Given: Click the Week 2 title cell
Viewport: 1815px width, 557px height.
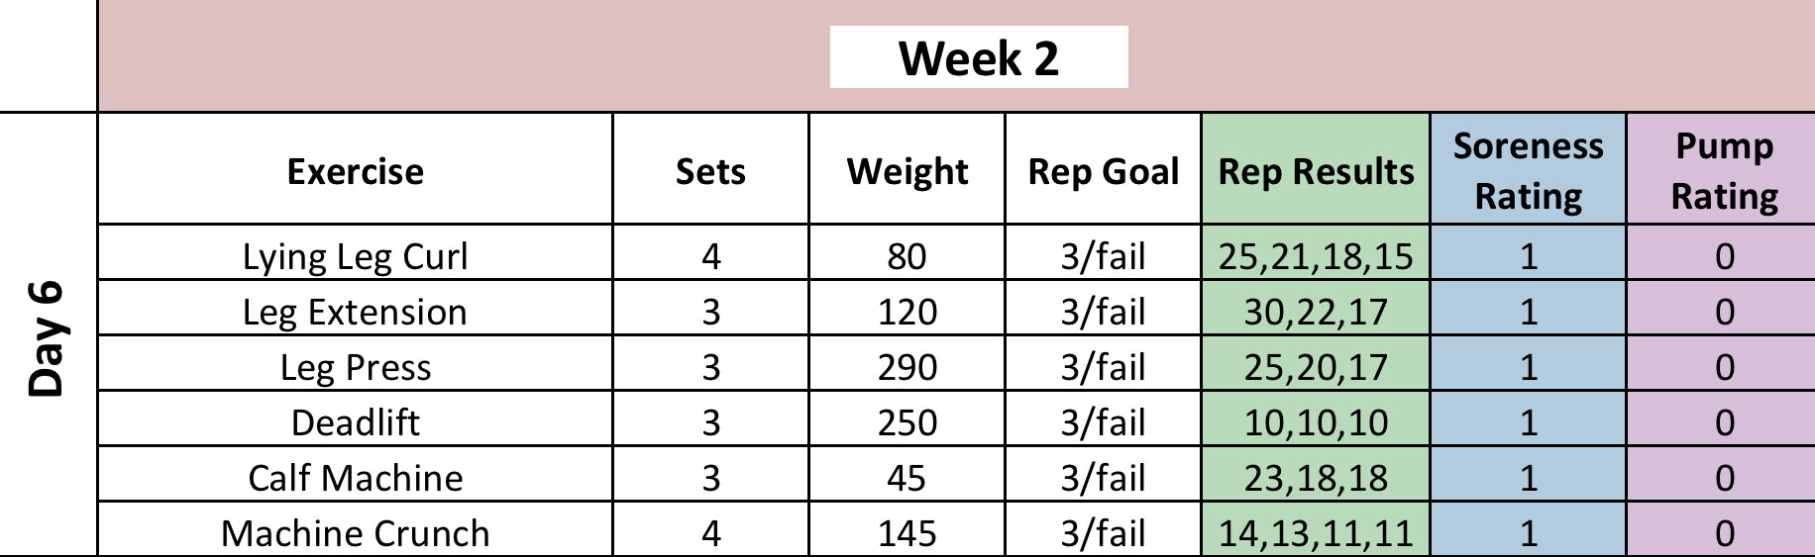Looking at the screenshot, I should (978, 57).
